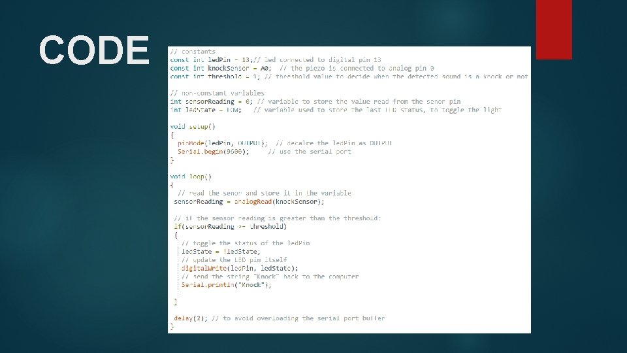Click the '// constants' comment line
Screen dimensions: 627x353
(193, 51)
